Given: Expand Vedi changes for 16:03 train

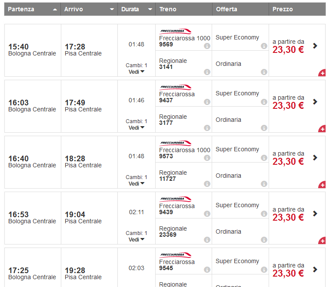Looking at the screenshot, I should [x=136, y=128].
